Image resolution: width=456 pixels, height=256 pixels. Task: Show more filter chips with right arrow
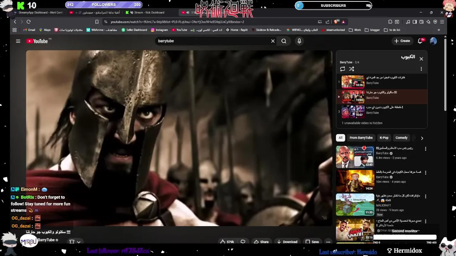coord(422,138)
